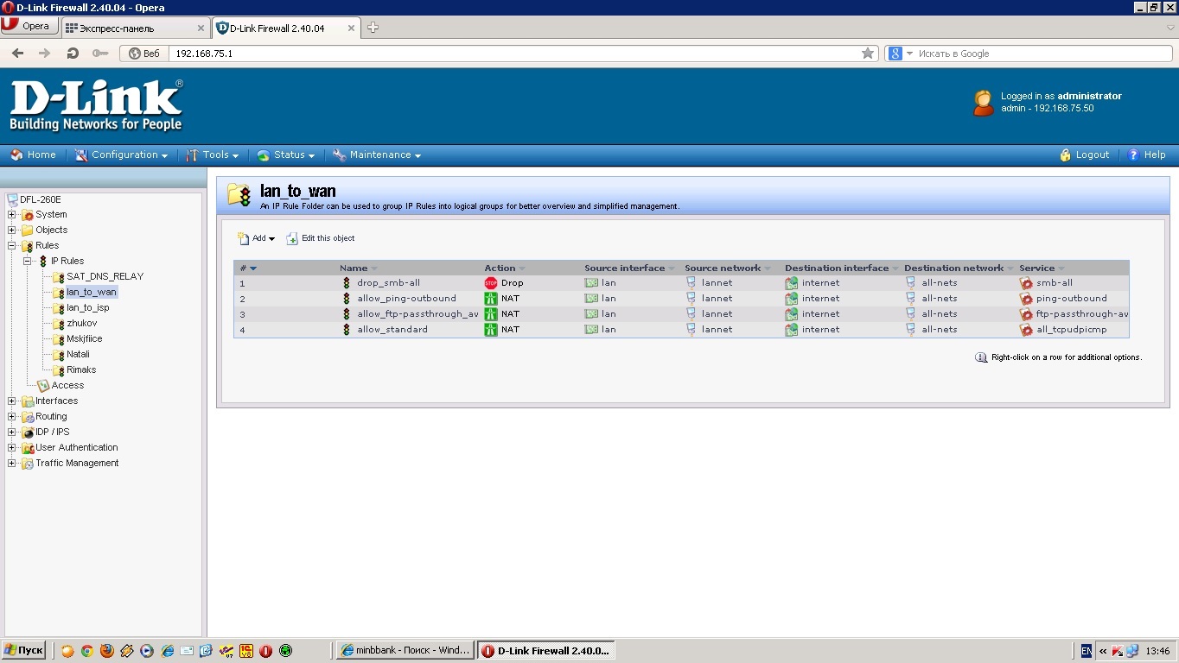
Task: Click the traffic light icon beside allow_standard
Action: (347, 330)
